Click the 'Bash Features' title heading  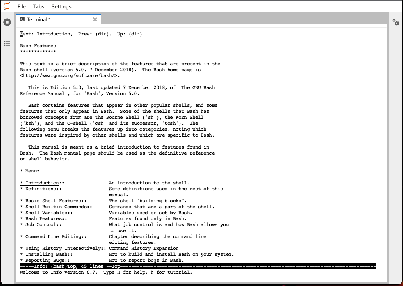coord(38,46)
